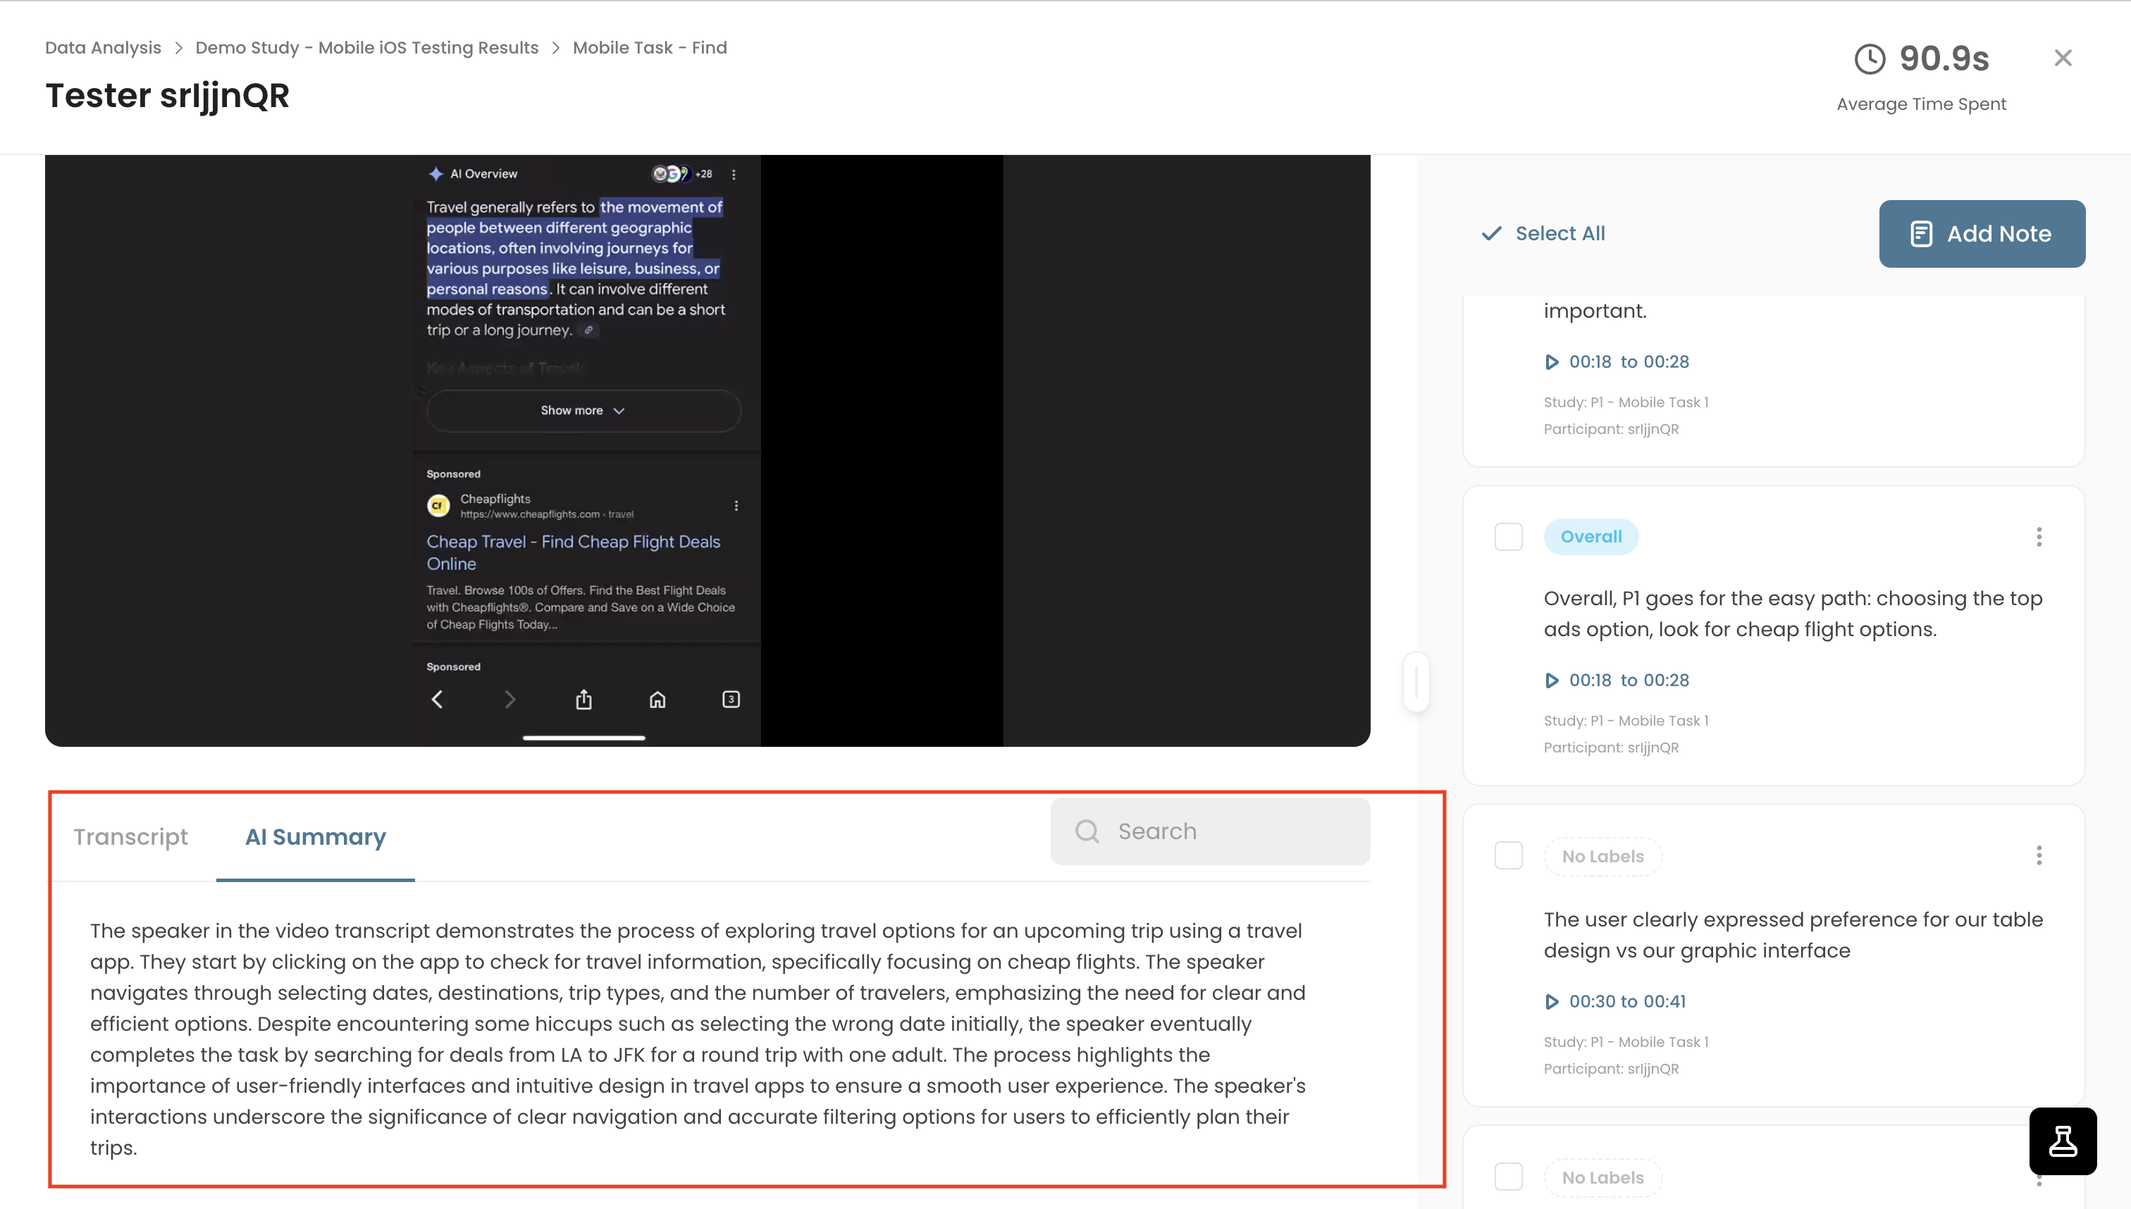The width and height of the screenshot is (2131, 1209).
Task: Open Demo Study - Mobile iOS Testing Results breadcrumb
Action: [366, 47]
